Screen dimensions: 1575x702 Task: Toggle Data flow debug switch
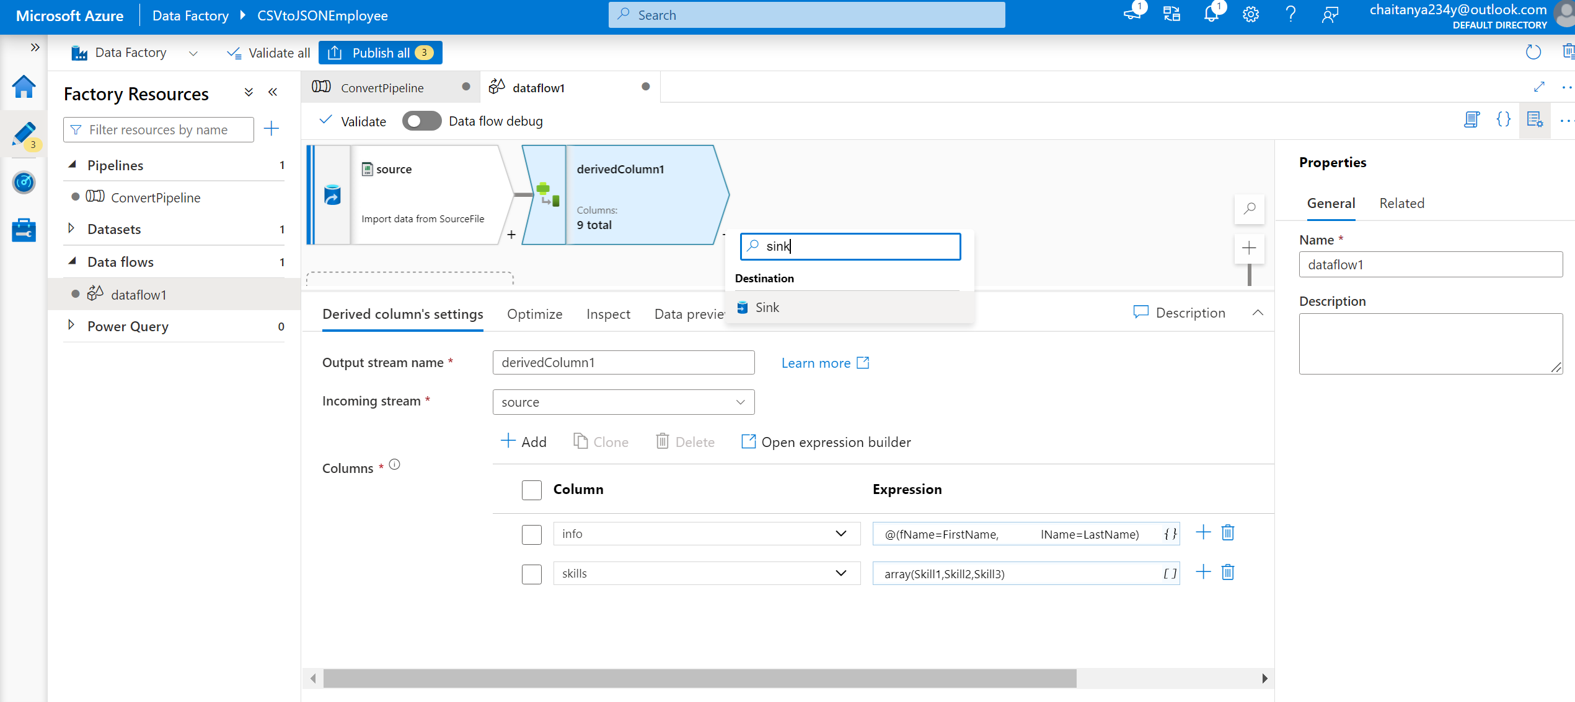(421, 121)
